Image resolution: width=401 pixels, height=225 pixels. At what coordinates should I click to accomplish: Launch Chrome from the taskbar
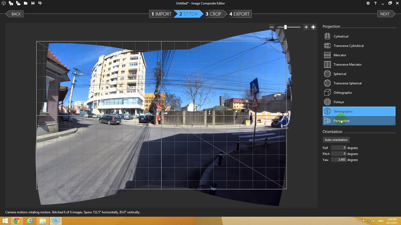[17, 221]
